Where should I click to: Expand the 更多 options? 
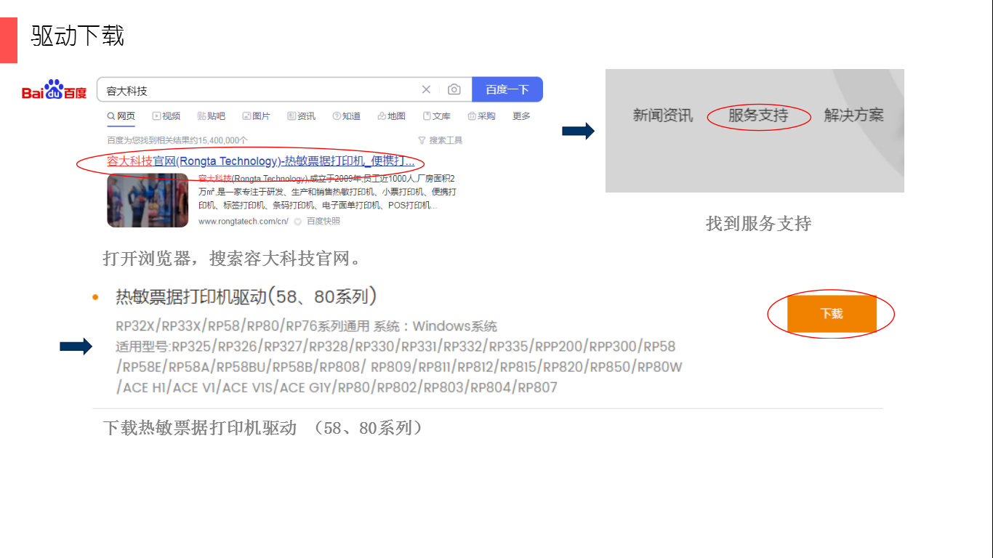[x=521, y=116]
